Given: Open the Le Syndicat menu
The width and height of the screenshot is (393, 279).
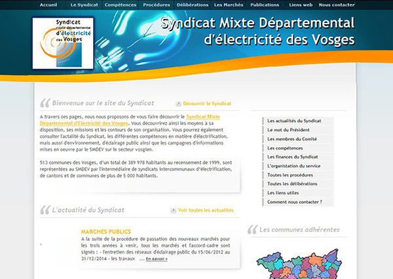Looking at the screenshot, I should 84,5.
